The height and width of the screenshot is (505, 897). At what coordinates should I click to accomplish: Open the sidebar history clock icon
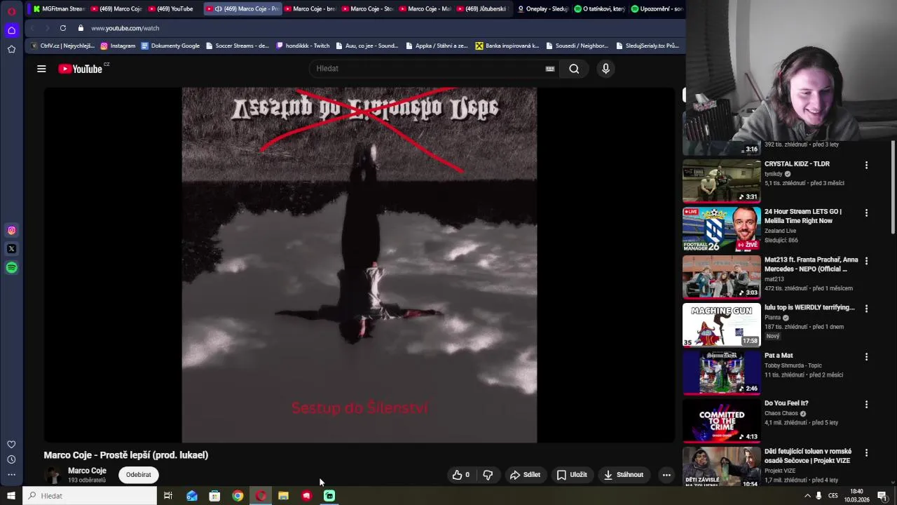[11, 460]
